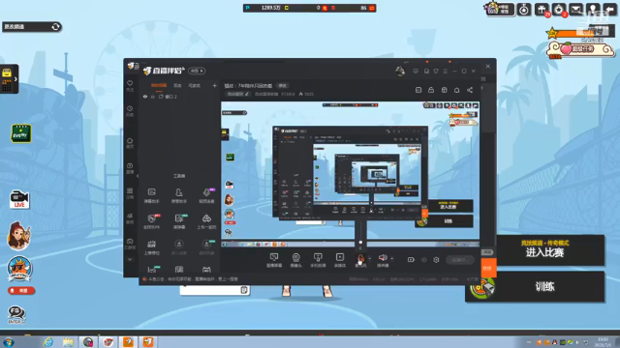Image resolution: width=620 pixels, height=348 pixels.
Task: Open the mail envelope icon in game
Action: 576,9
